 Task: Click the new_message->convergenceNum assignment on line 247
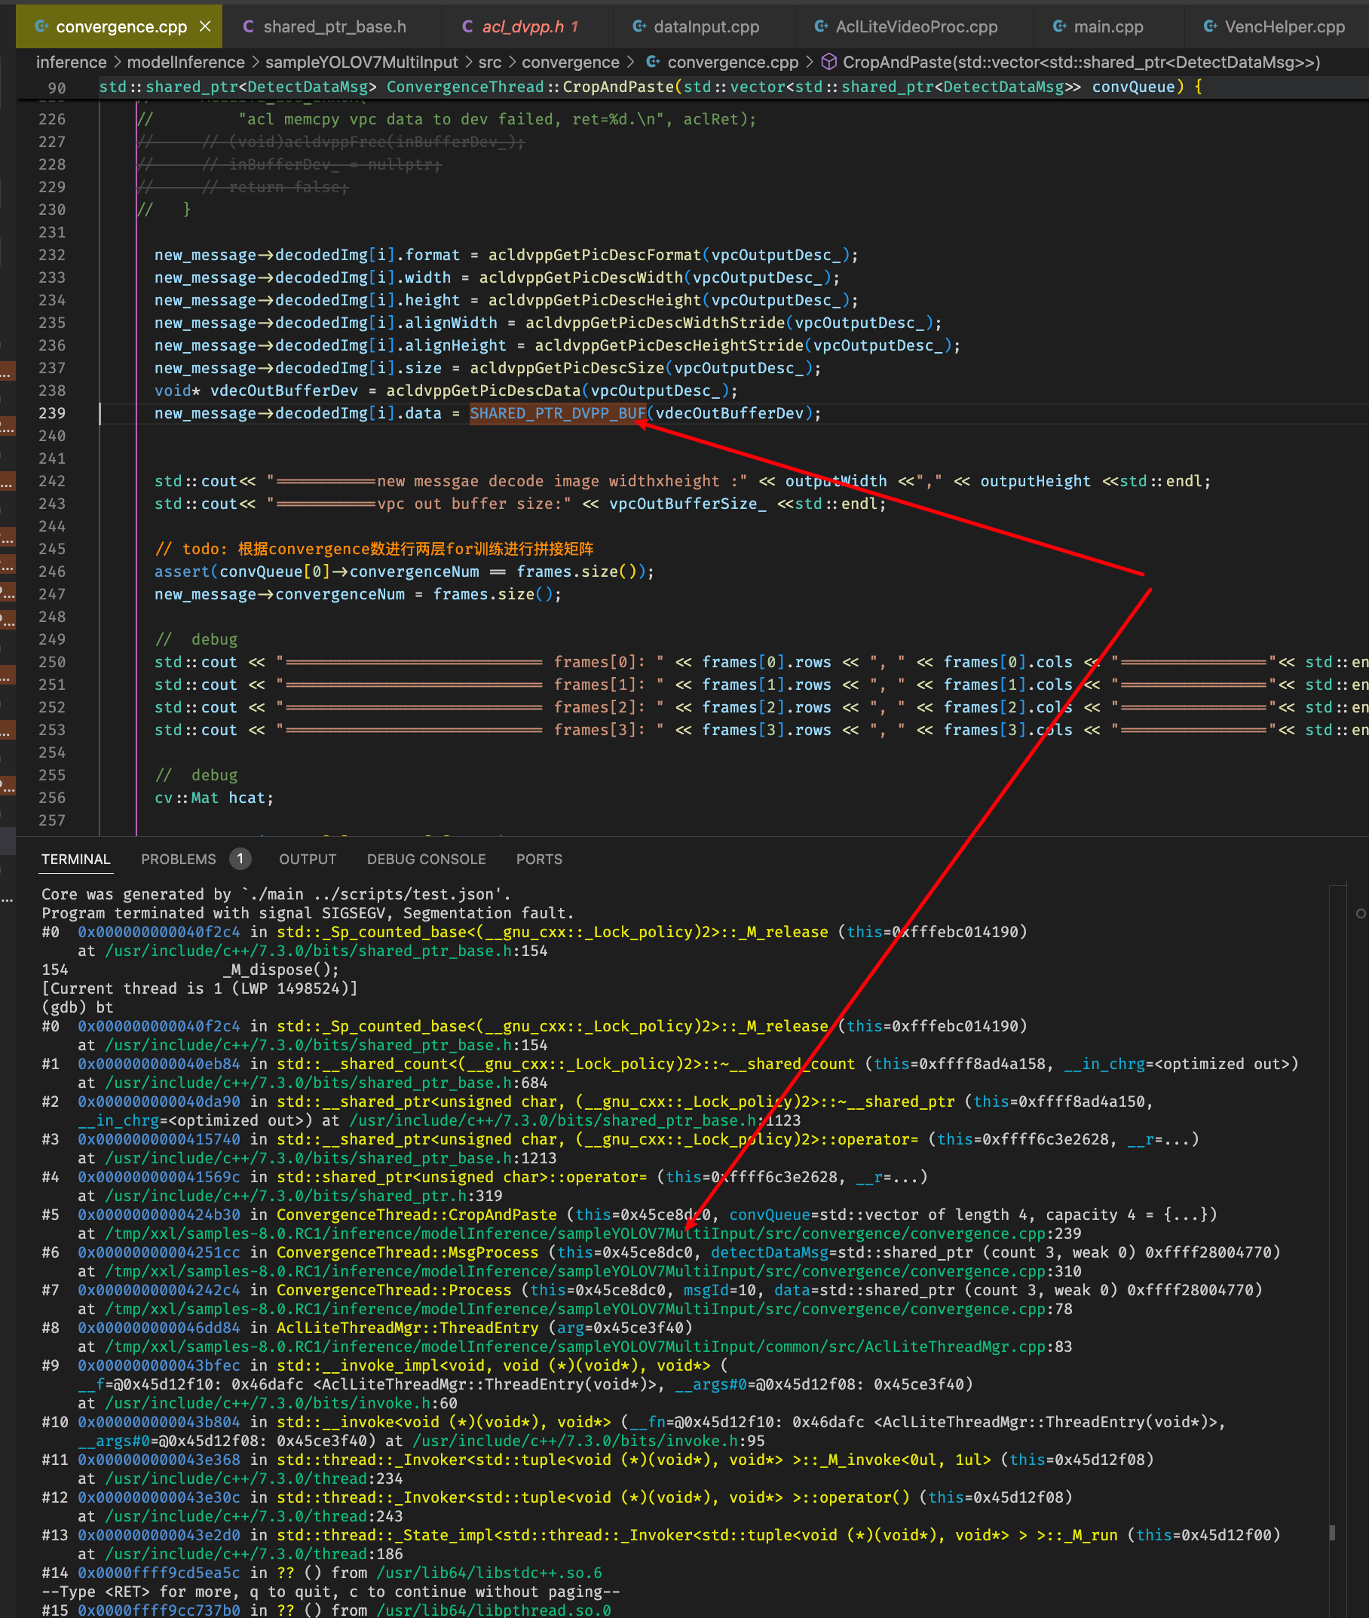[358, 594]
